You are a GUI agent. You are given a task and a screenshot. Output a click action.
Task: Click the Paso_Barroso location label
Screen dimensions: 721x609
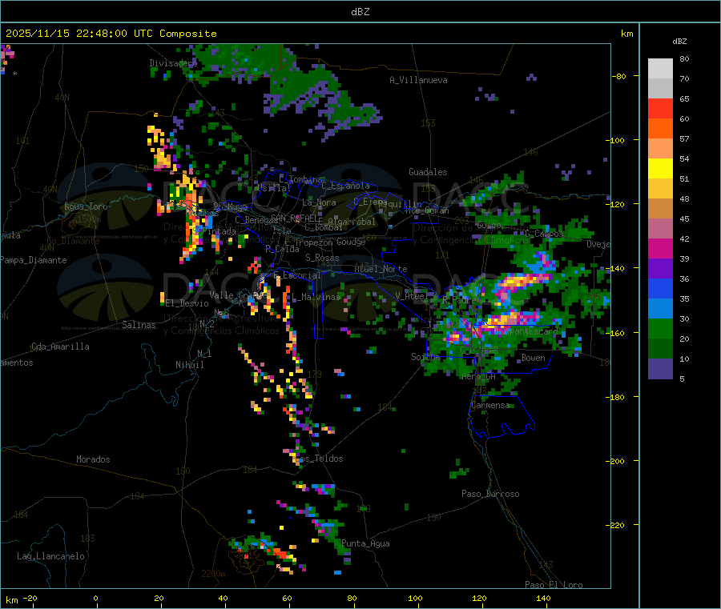click(x=490, y=494)
